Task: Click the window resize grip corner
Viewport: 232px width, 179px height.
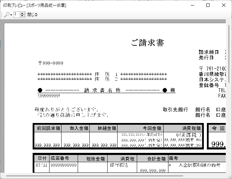Action: (229, 176)
